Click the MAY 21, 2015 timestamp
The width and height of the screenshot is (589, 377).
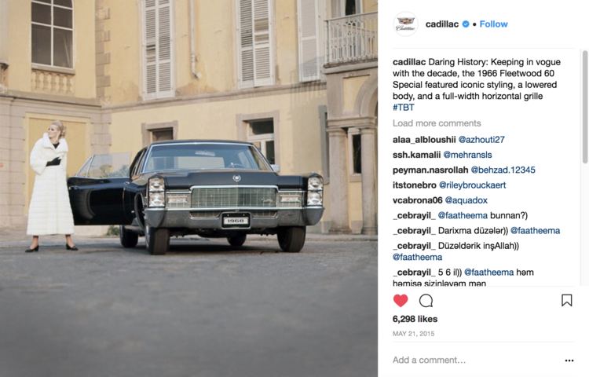414,334
